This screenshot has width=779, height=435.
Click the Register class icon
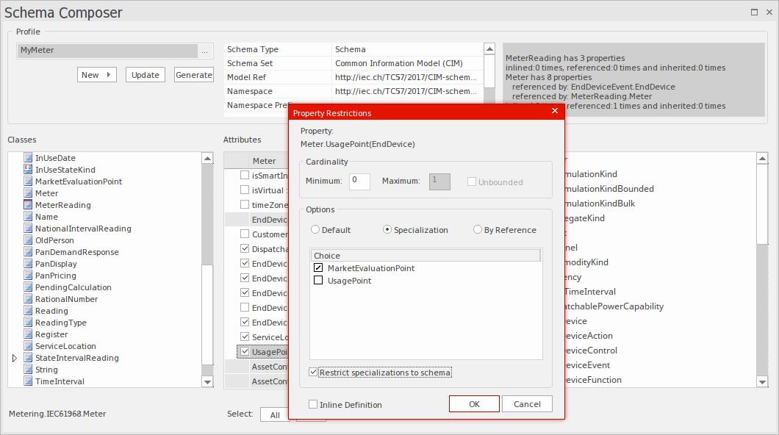click(26, 334)
